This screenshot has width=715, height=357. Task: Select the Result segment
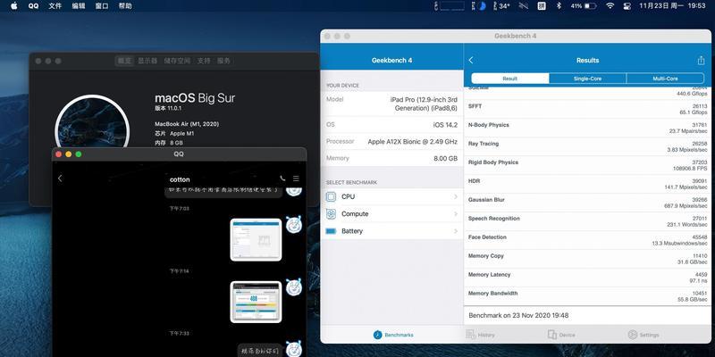[509, 79]
